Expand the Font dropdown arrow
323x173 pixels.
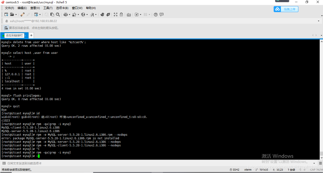pyautogui.click(x=96, y=15)
